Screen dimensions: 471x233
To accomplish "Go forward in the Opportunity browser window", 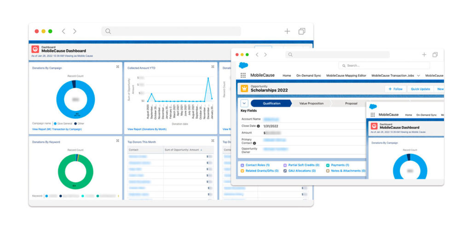I will click(265, 55).
